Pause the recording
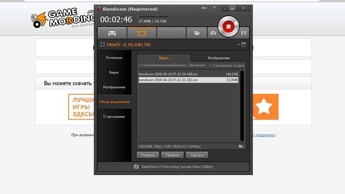Screen dimensions: 345x194 pyautogui.click(x=243, y=33)
